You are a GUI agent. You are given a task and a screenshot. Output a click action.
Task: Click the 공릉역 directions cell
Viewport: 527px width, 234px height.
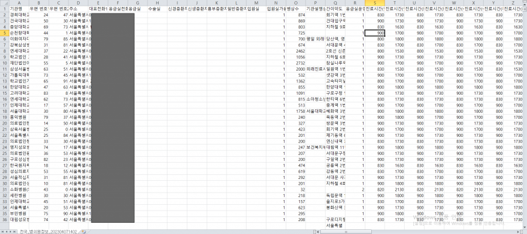[335, 165]
